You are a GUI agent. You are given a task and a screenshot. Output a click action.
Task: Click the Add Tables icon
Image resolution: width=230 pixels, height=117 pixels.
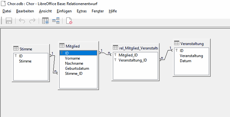[x=45, y=21]
